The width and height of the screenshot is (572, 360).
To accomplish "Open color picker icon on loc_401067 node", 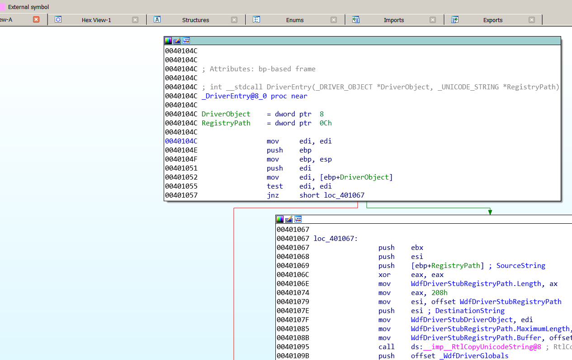I will [280, 219].
